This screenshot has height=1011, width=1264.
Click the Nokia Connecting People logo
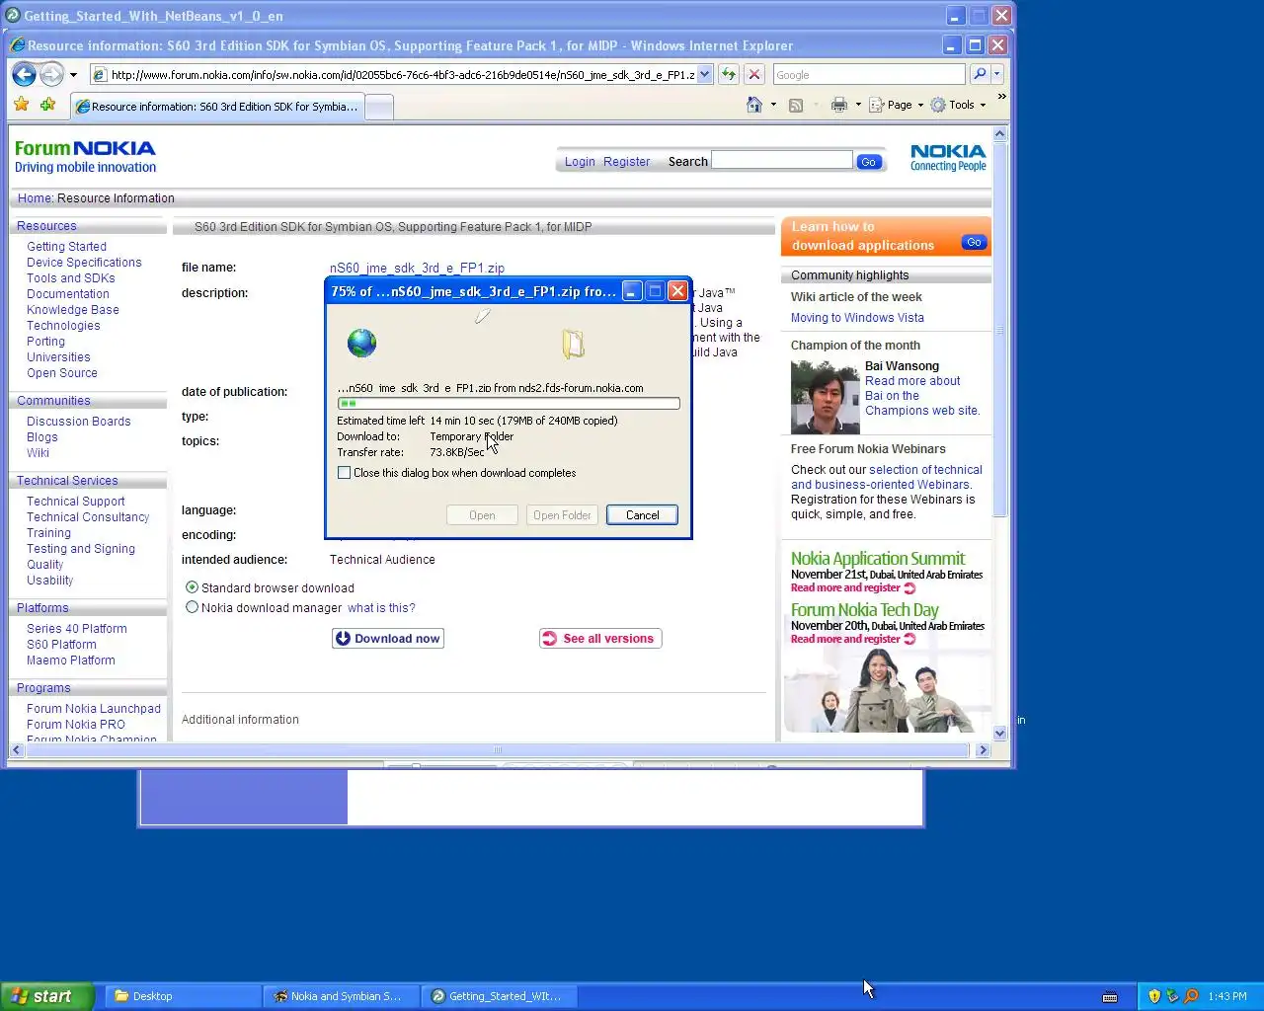point(948,157)
